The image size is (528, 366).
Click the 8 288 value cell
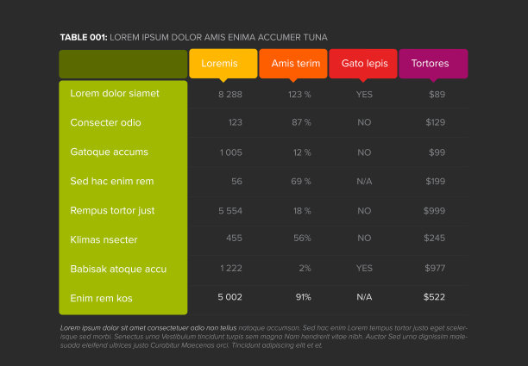[230, 94]
